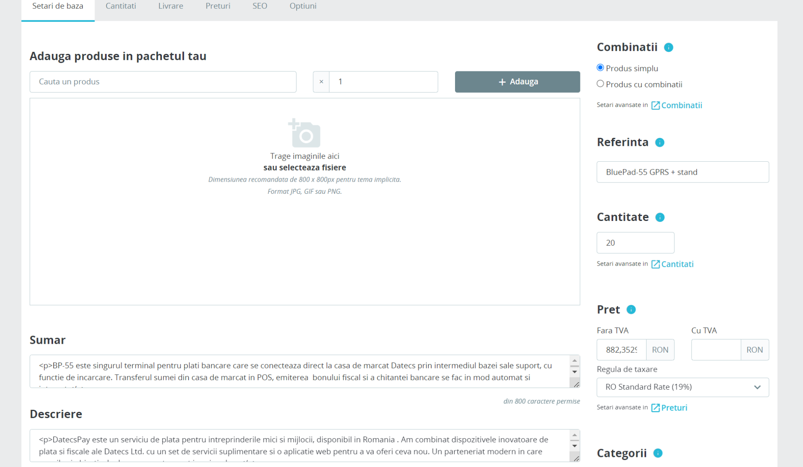Click the Cu TVA price input
The height and width of the screenshot is (467, 803).
pos(716,350)
